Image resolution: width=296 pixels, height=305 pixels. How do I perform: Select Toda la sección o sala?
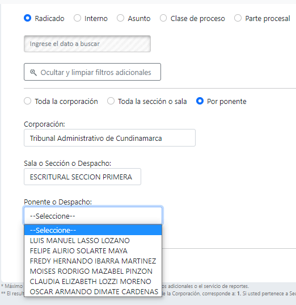click(x=111, y=101)
